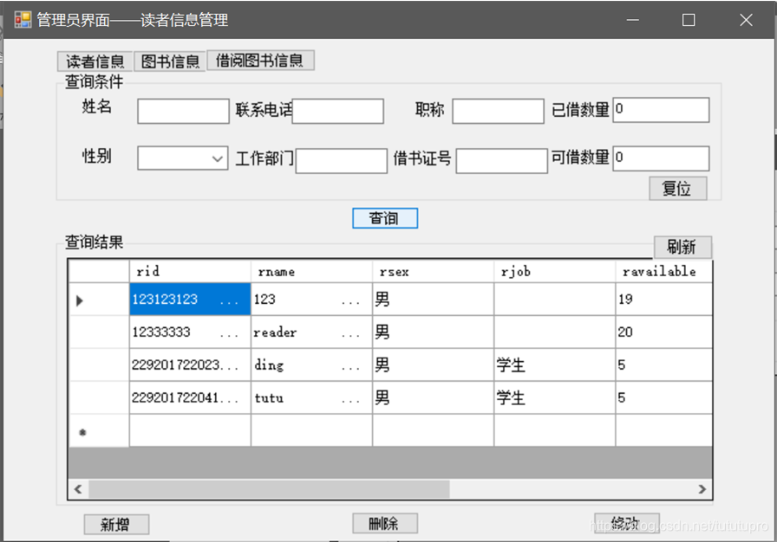
Task: Click the 查询 (query) button
Action: (x=384, y=218)
